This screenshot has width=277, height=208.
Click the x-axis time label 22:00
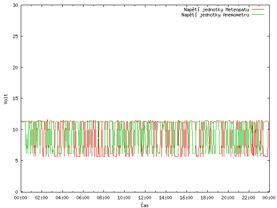pyautogui.click(x=248, y=198)
